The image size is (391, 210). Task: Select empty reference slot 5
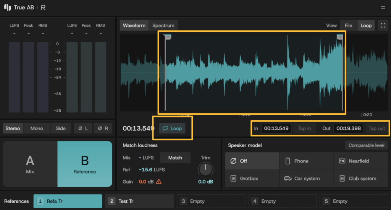[354, 201]
